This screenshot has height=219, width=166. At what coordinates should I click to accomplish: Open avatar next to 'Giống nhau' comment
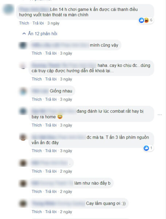[23, 91]
